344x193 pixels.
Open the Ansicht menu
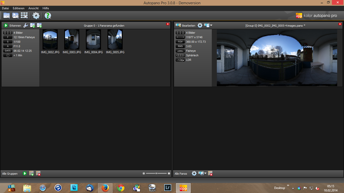(33, 8)
